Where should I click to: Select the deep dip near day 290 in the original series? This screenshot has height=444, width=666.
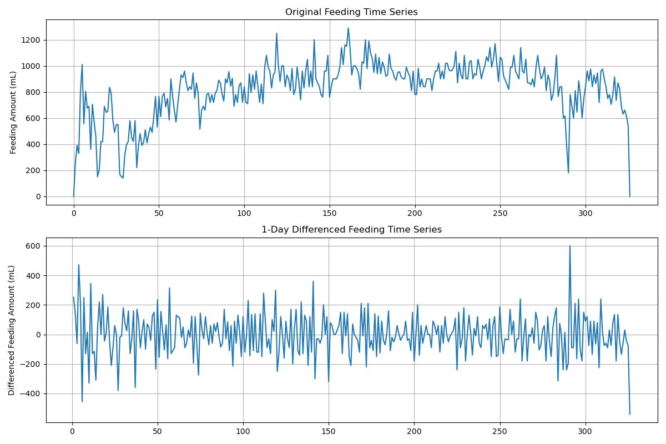pyautogui.click(x=568, y=173)
